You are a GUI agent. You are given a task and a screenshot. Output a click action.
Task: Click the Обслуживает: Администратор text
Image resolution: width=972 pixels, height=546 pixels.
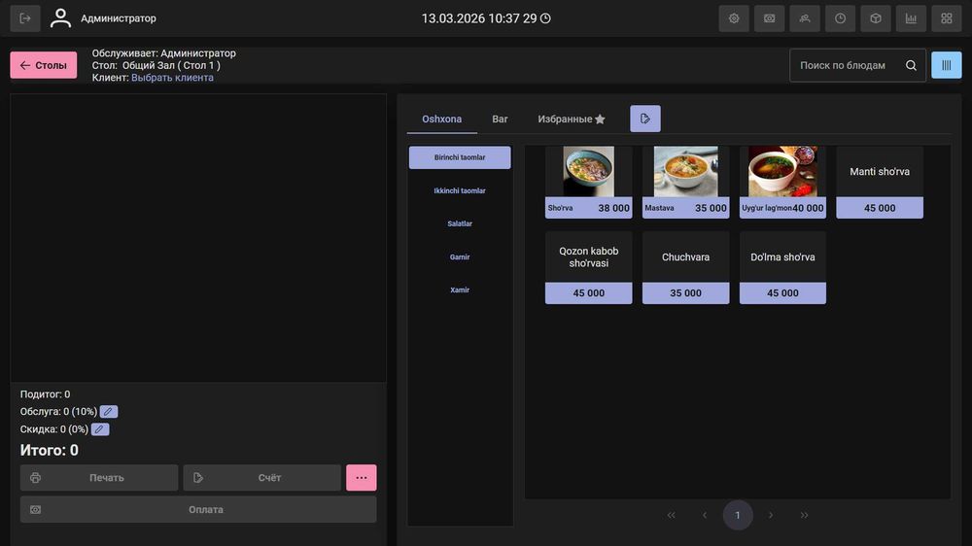coord(163,53)
